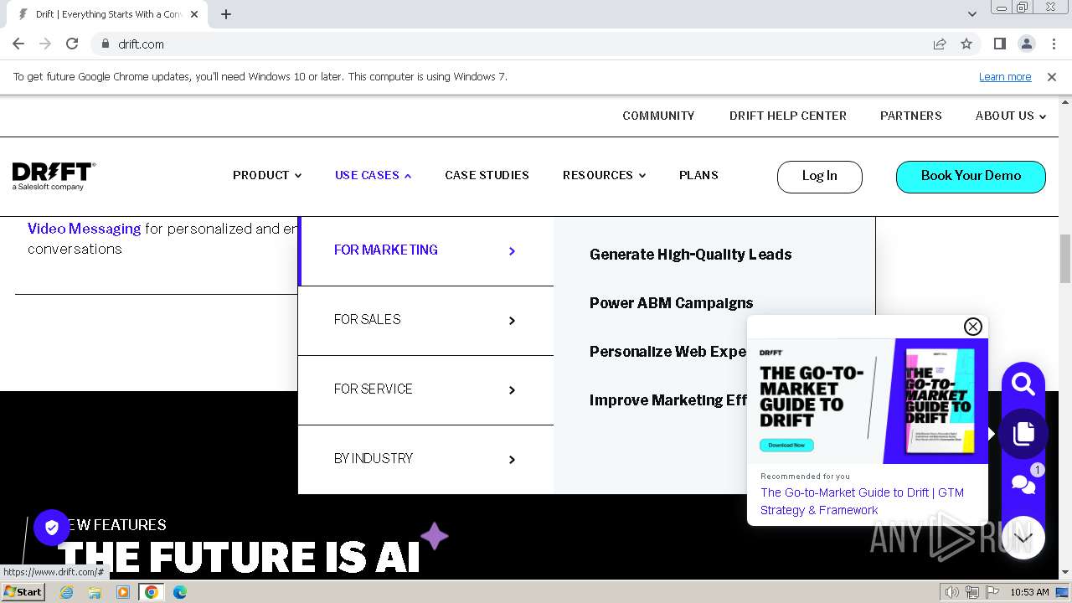Open the Windows Start menu

pos(23,592)
